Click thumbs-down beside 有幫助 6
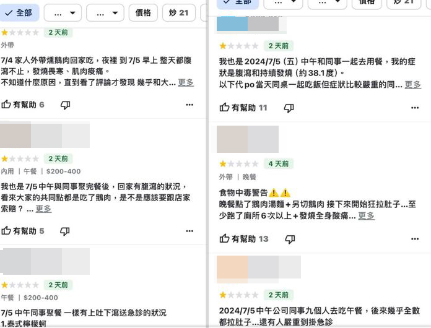 [65, 105]
